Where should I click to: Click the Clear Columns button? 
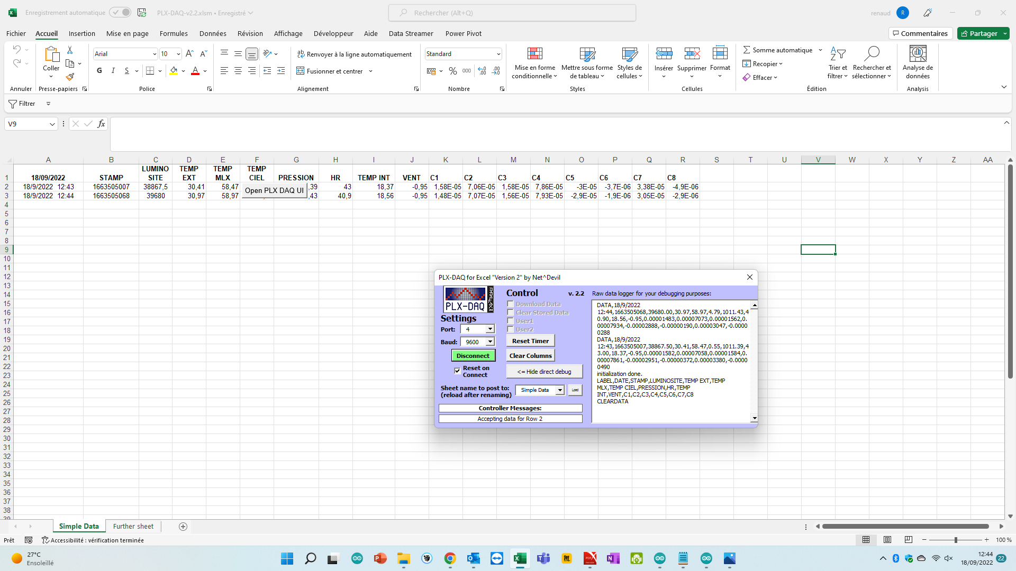pos(530,356)
